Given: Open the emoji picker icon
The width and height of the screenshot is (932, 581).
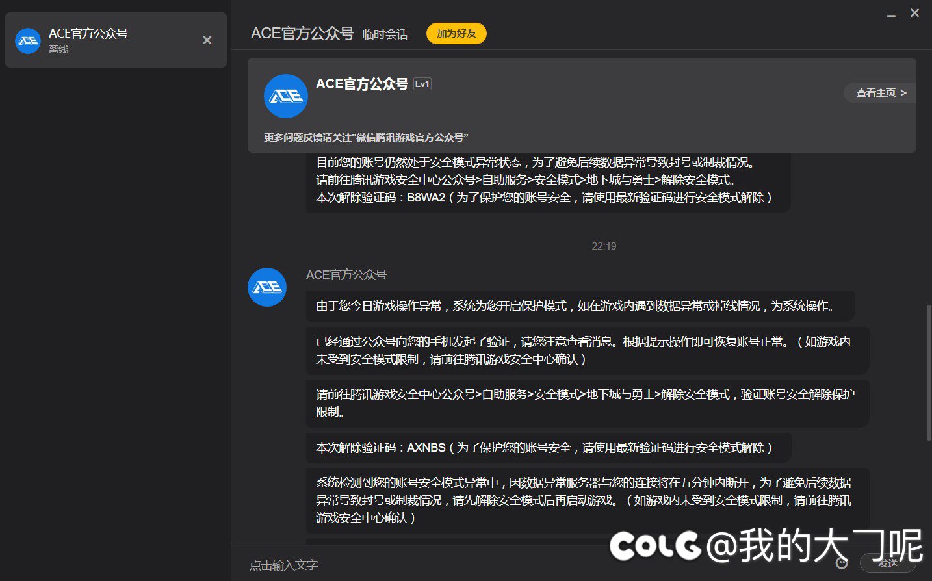Looking at the screenshot, I should tap(842, 563).
